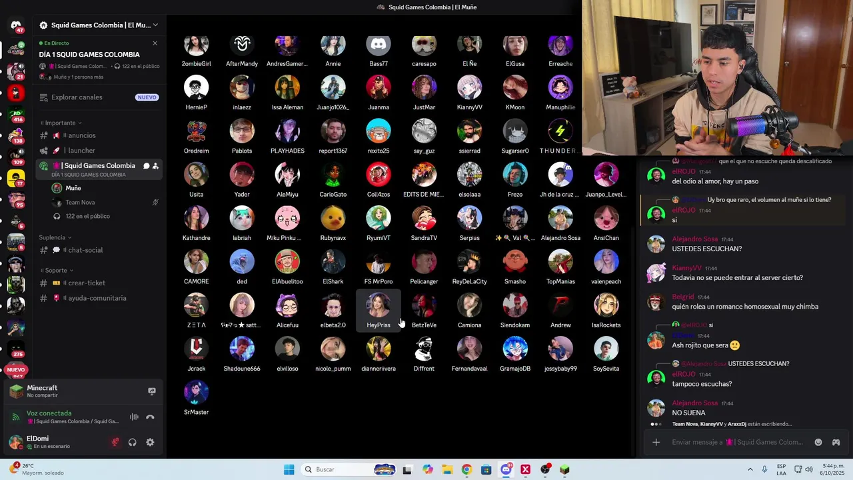Open the launcher channel

pyautogui.click(x=99, y=151)
